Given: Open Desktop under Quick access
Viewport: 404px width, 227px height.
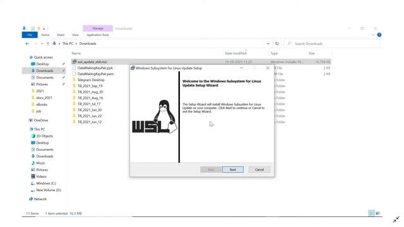Looking at the screenshot, I should pos(42,64).
